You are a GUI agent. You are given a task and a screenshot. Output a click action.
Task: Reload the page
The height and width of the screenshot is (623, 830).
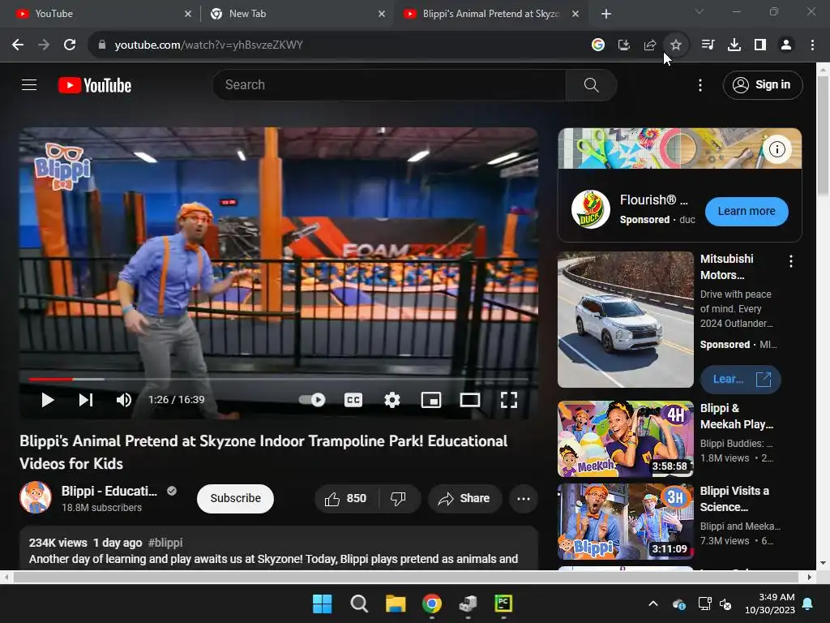[70, 45]
